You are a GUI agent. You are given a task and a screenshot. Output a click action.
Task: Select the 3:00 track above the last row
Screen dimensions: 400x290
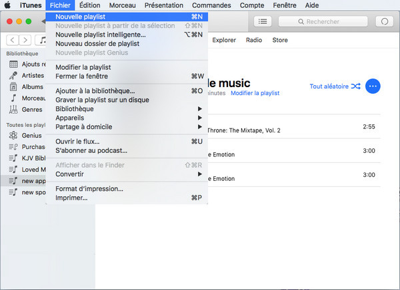[x=294, y=151]
